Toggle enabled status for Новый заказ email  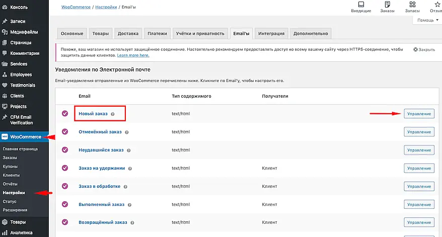coord(65,114)
